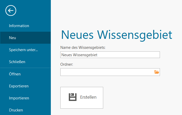Click the Ordner label text
The image size is (182, 115).
(67, 64)
